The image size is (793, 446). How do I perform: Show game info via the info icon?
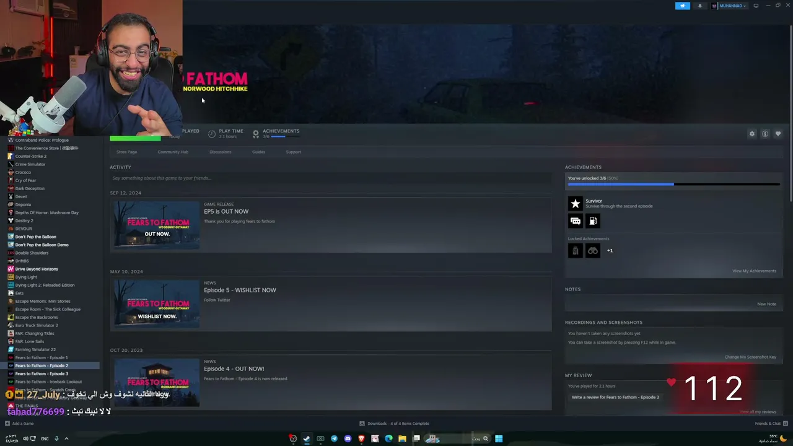coord(765,134)
